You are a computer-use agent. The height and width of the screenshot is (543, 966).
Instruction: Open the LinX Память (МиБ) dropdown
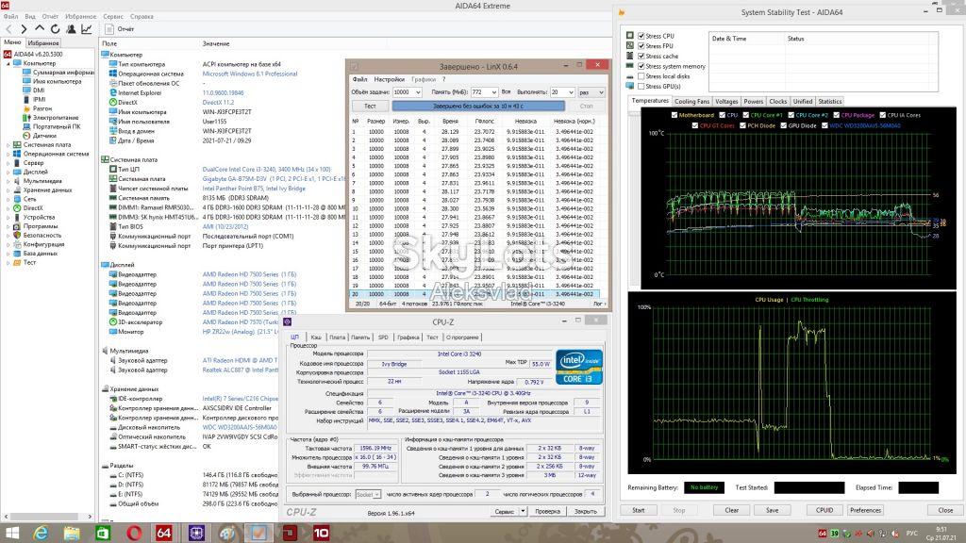click(x=484, y=91)
